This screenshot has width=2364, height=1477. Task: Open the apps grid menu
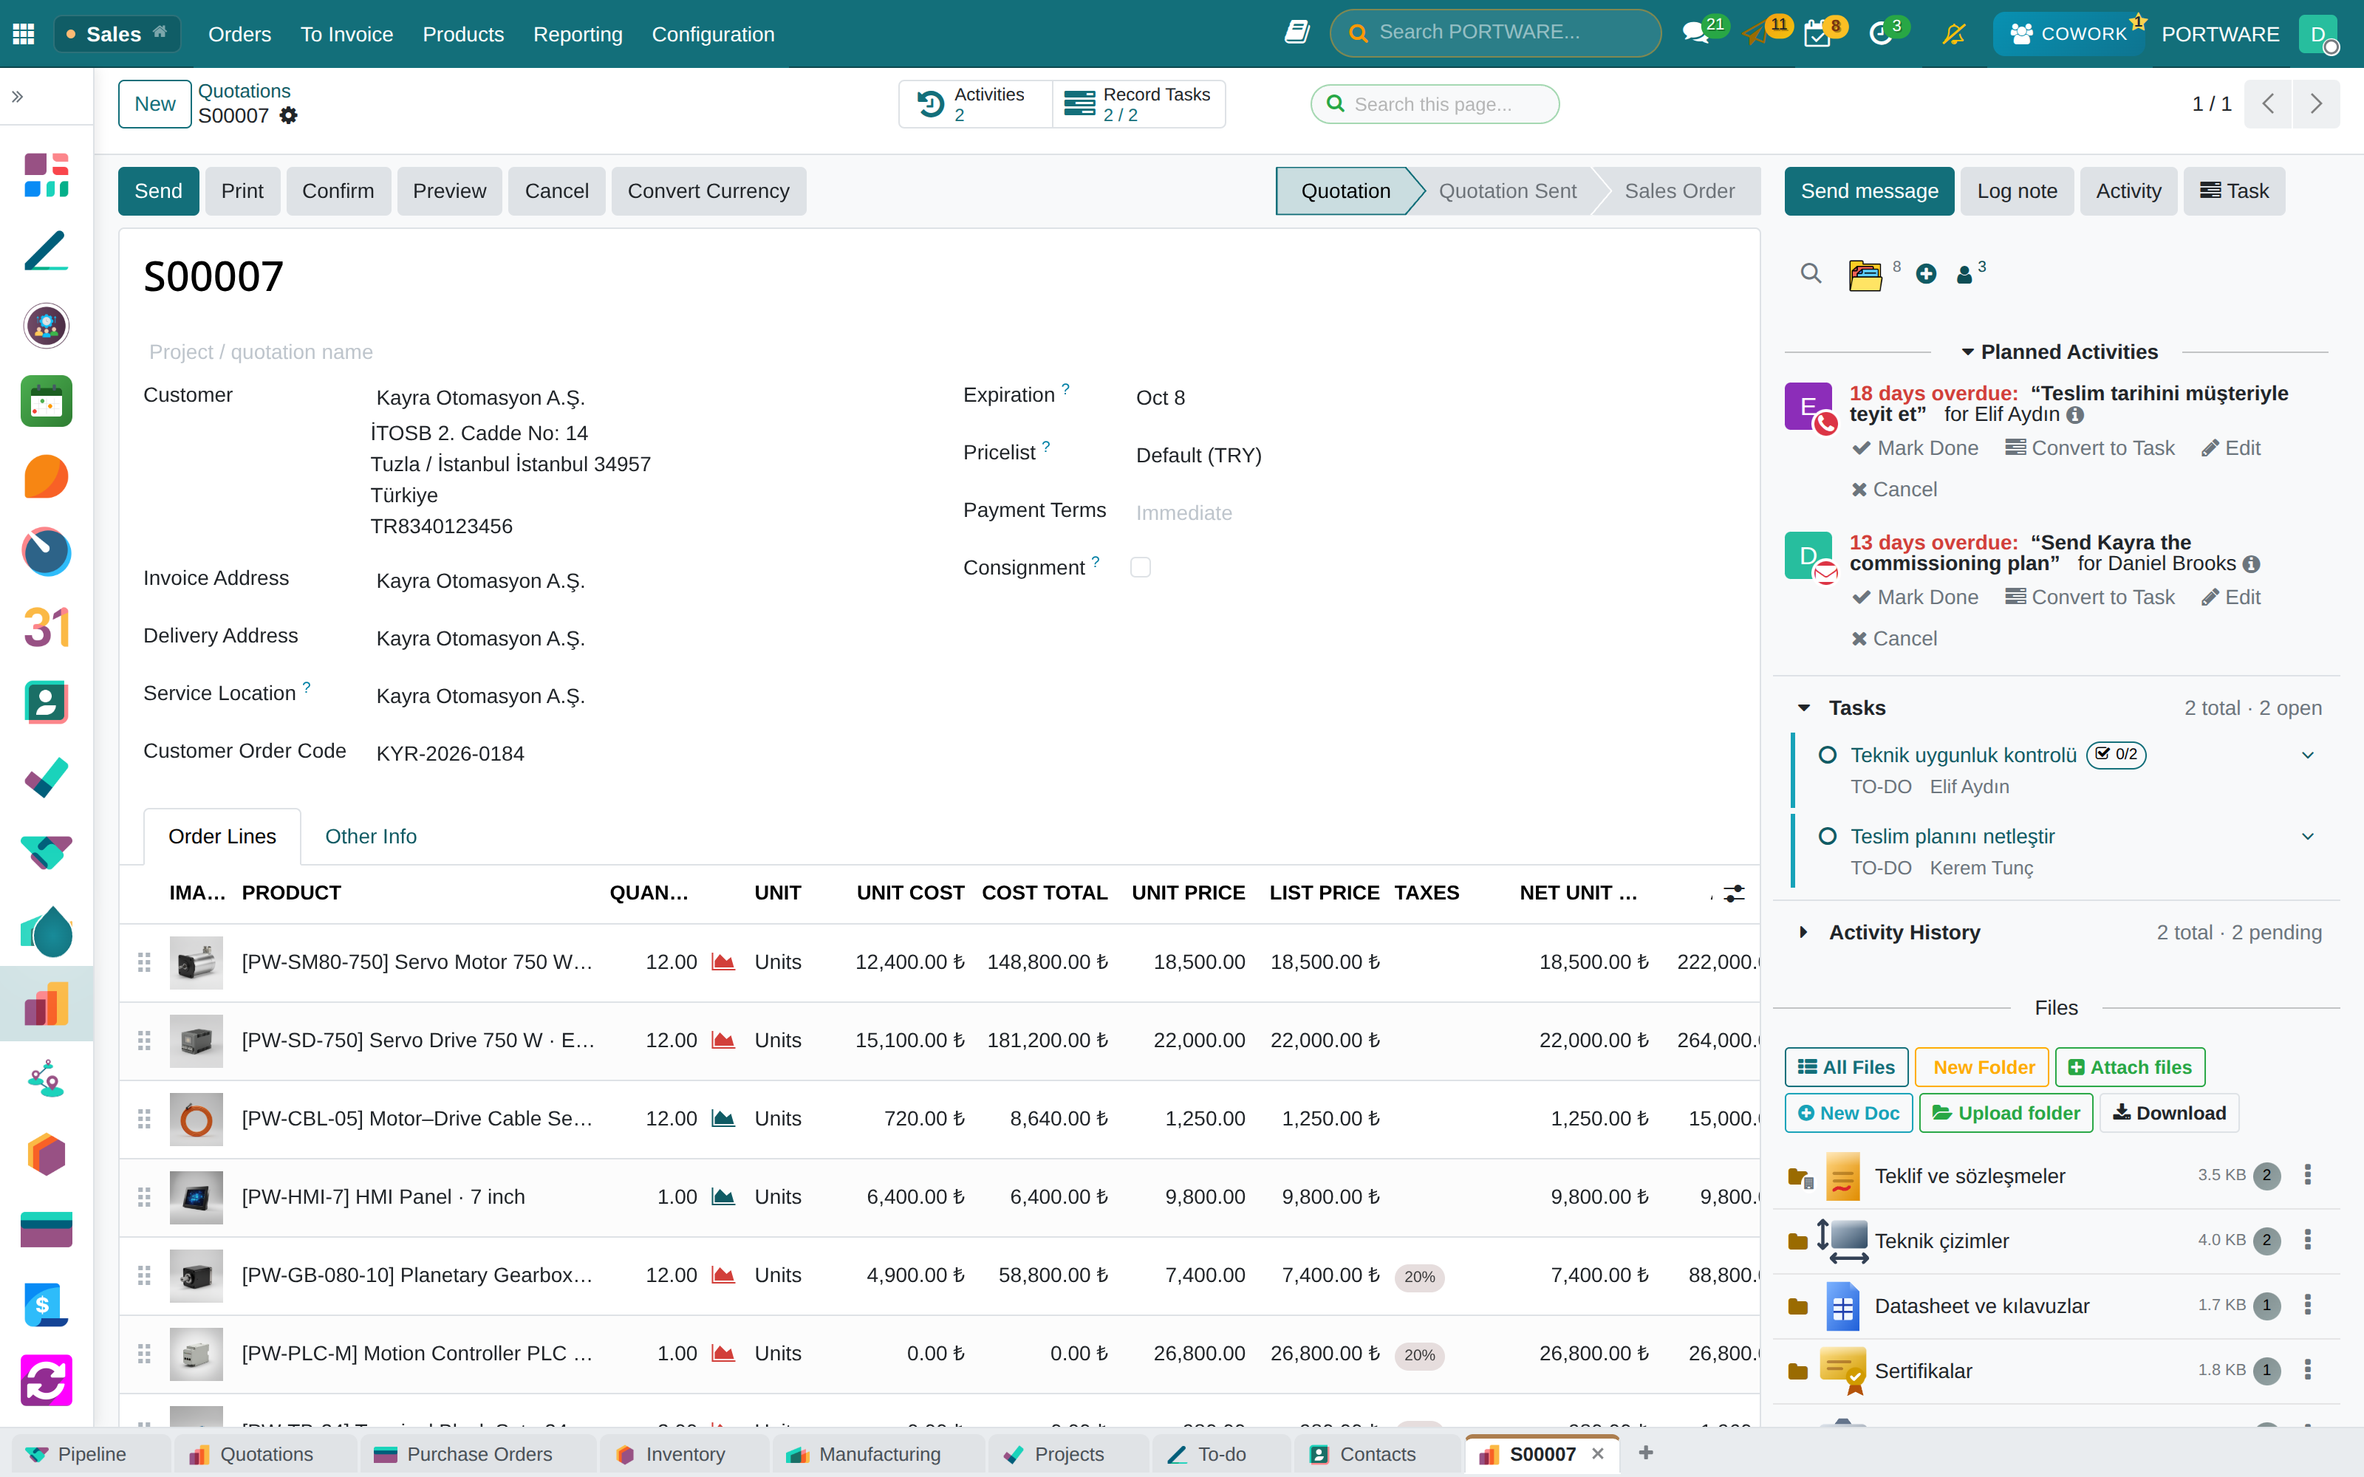[x=24, y=34]
